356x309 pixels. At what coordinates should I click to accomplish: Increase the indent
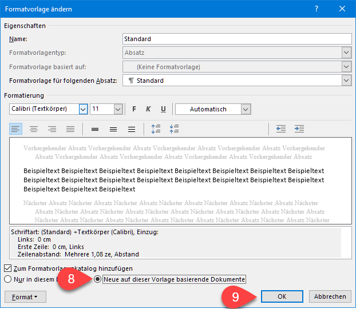[x=299, y=129]
